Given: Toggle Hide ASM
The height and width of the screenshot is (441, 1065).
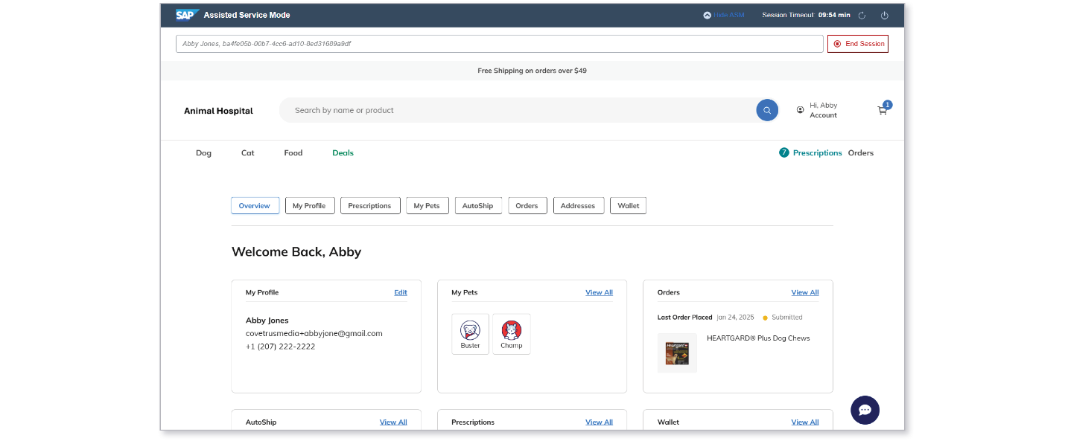Looking at the screenshot, I should pyautogui.click(x=724, y=15).
